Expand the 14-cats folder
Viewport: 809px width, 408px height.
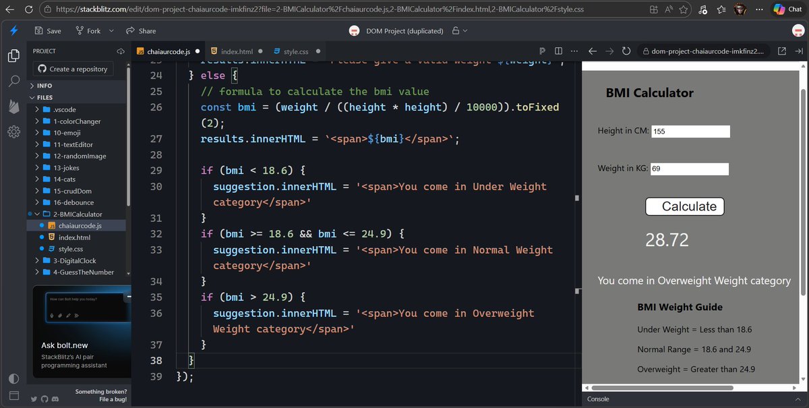[76, 179]
